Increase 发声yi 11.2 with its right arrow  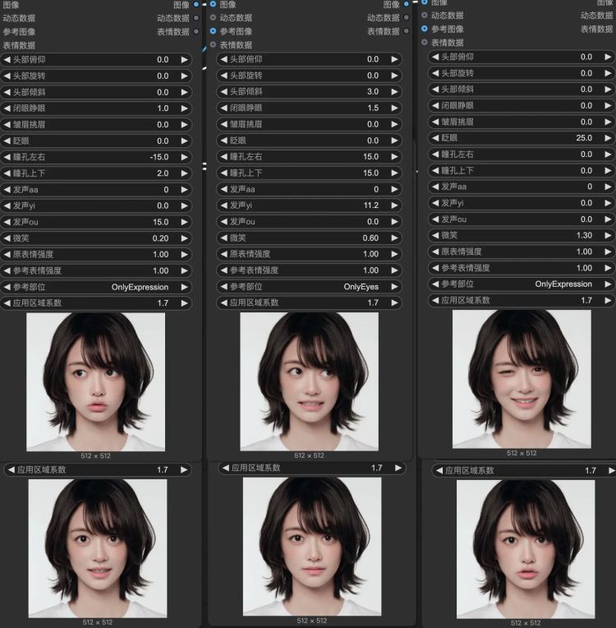(394, 205)
